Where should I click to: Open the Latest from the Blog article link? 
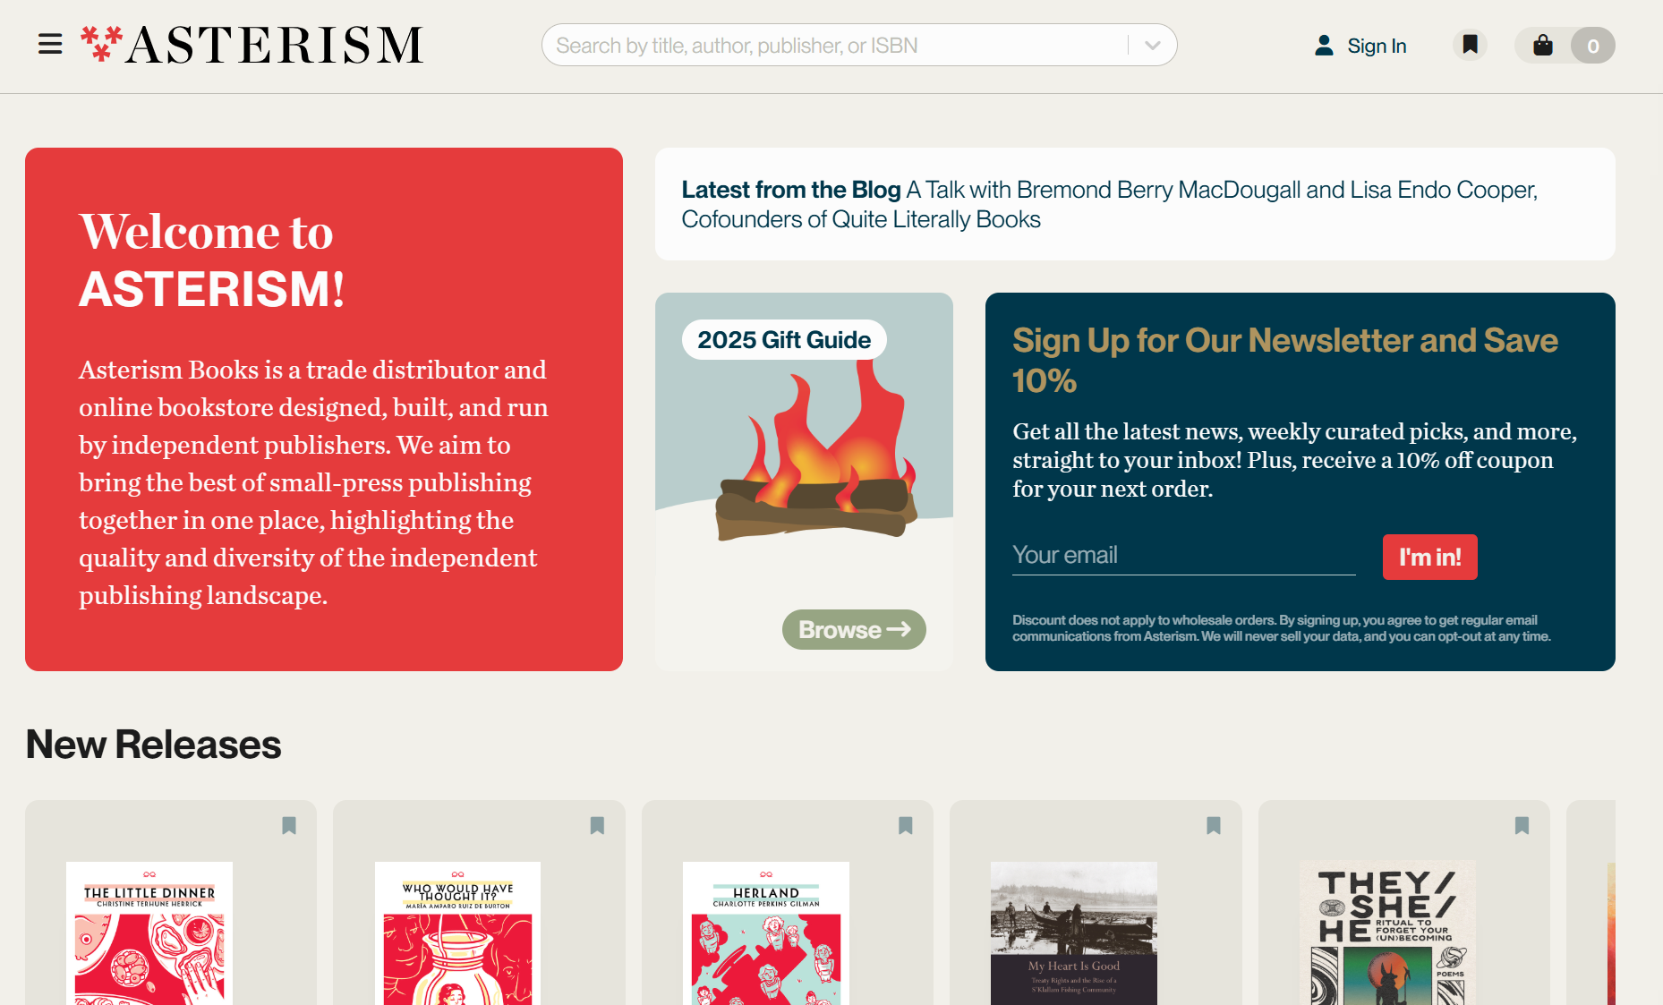(1110, 204)
